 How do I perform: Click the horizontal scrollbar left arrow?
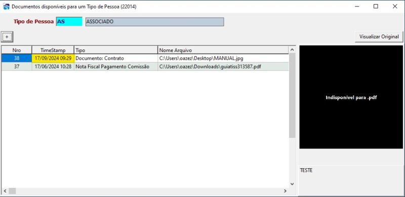click(5, 191)
